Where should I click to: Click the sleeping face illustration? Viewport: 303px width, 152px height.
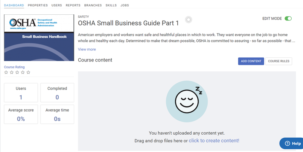click(x=187, y=101)
